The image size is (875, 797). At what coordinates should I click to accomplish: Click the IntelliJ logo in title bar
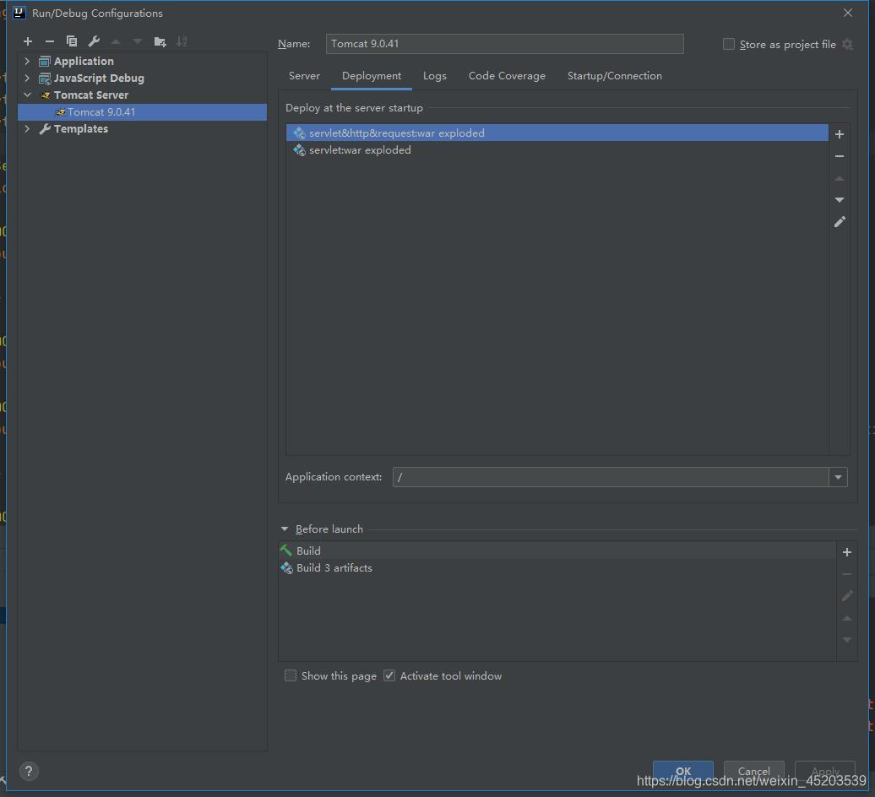pyautogui.click(x=19, y=13)
